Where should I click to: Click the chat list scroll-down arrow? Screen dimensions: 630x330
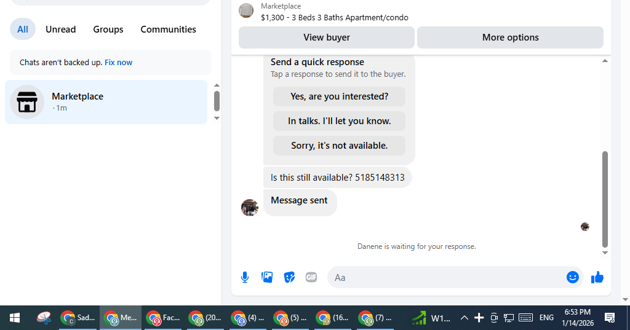pos(217,118)
